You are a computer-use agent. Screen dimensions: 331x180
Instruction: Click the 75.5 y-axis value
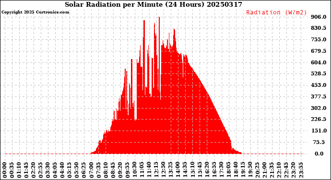click(319, 142)
